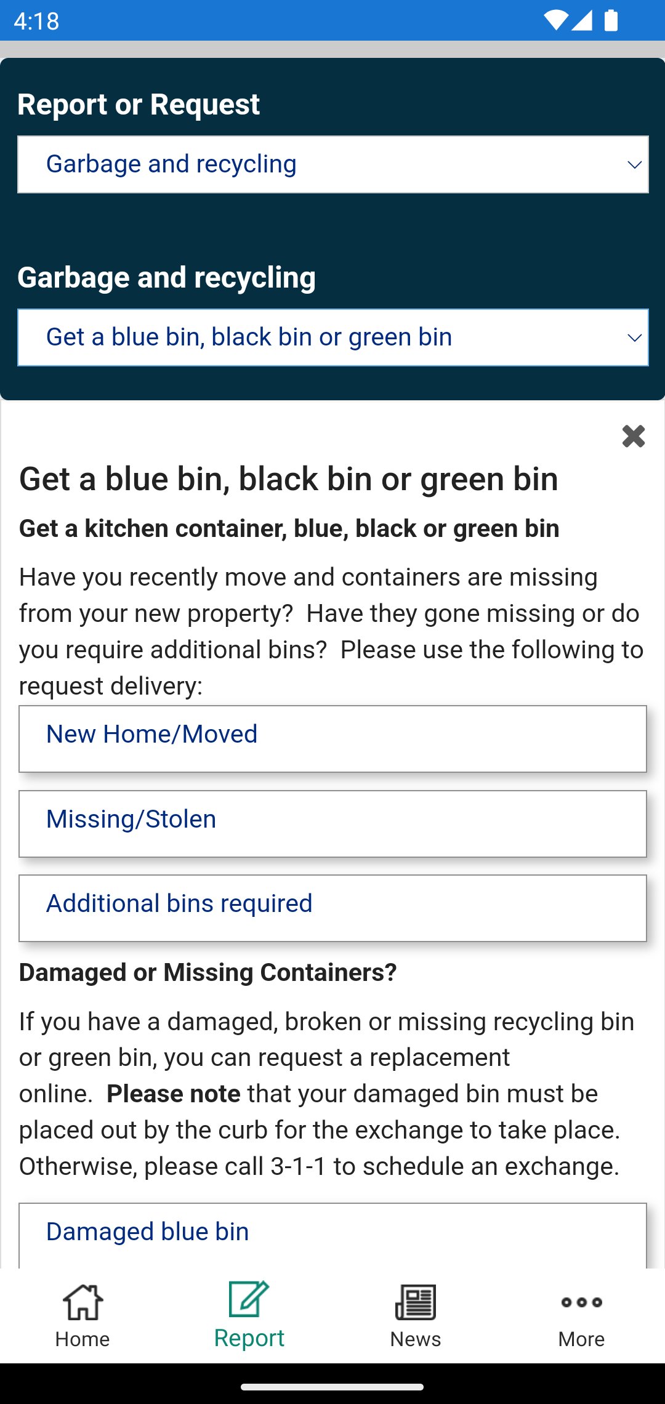Tap the Report pencil icon
The height and width of the screenshot is (1404, 665).
click(249, 1298)
